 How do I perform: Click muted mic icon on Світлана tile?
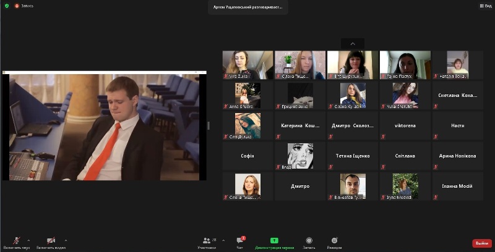pos(383,167)
